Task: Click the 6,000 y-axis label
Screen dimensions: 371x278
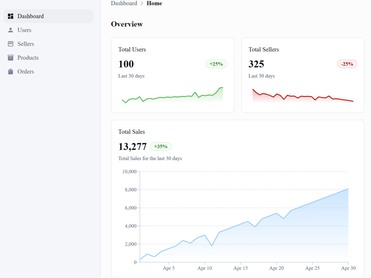Action: [131, 208]
